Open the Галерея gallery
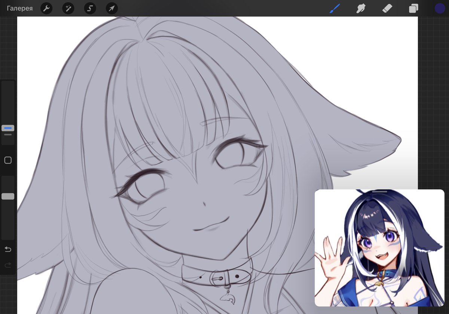The width and height of the screenshot is (449, 314). point(19,8)
